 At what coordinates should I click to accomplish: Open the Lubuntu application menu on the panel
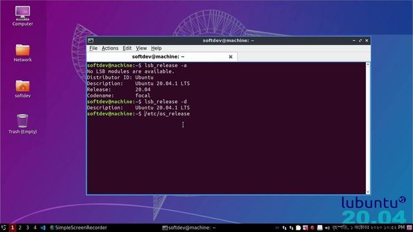(x=4, y=227)
